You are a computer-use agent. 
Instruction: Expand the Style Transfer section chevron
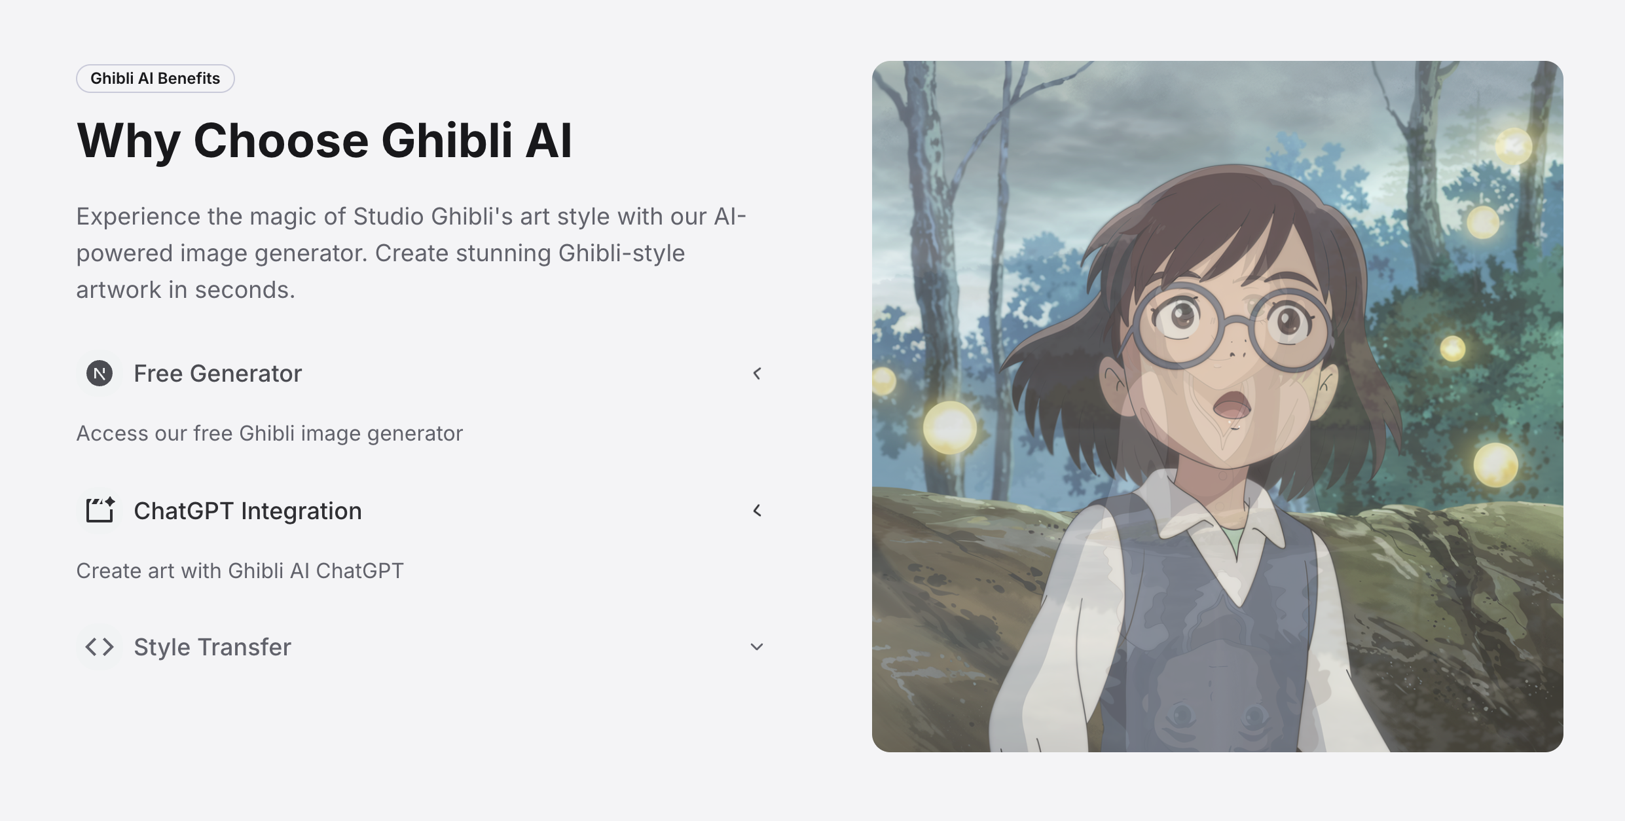[x=757, y=647]
